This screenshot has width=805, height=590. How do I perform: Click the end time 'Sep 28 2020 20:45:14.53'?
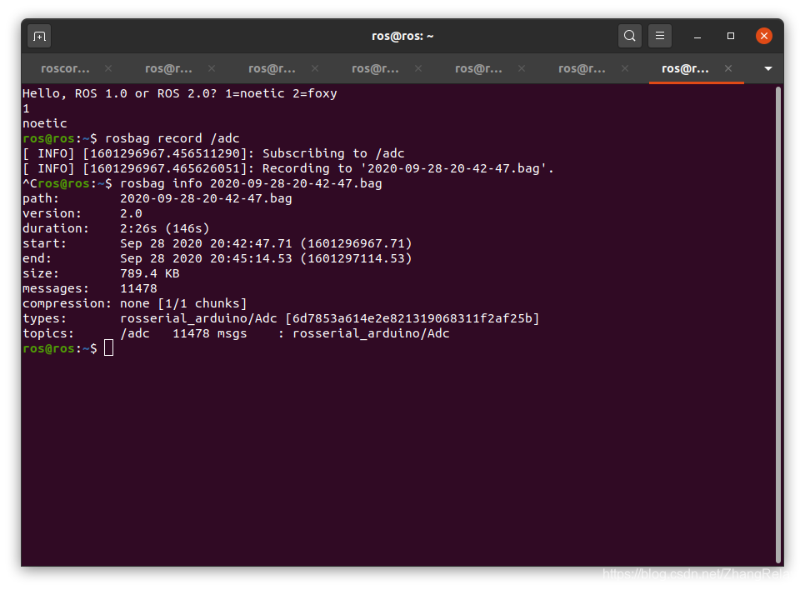pos(206,258)
